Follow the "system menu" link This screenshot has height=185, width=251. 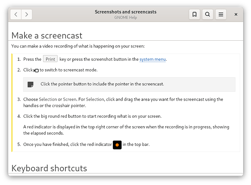[x=153, y=59]
